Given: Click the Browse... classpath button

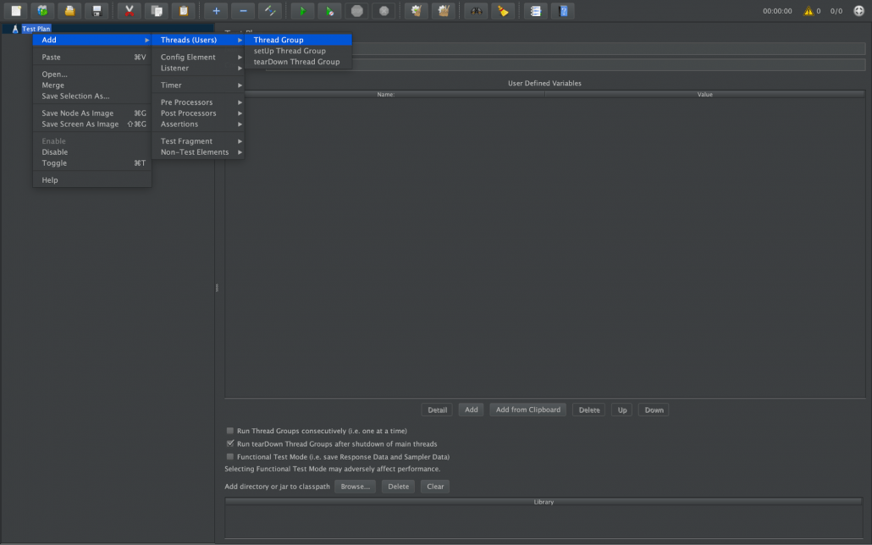Looking at the screenshot, I should click(355, 487).
